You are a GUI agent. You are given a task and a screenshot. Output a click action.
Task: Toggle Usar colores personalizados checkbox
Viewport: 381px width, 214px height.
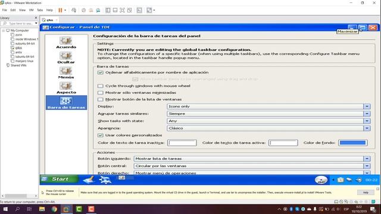pyautogui.click(x=101, y=135)
